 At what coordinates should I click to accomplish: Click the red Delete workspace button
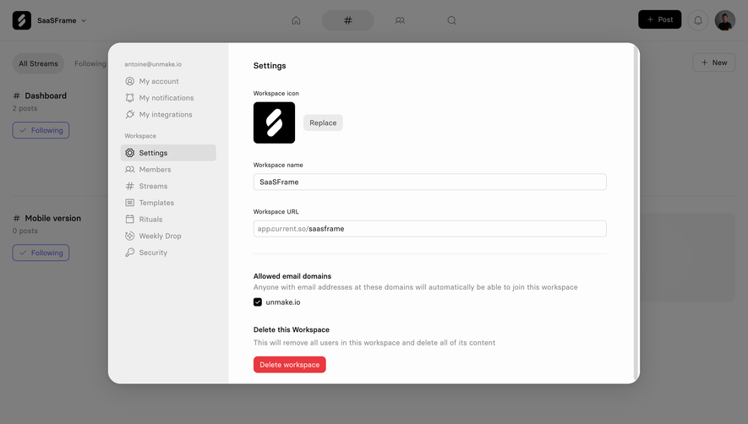coord(290,364)
